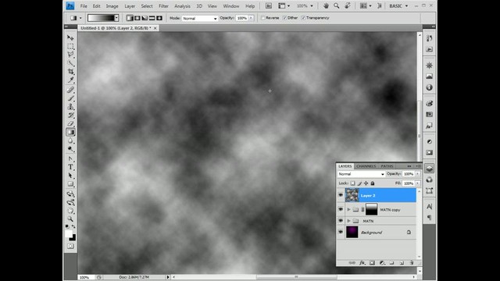Select the Eraser tool

(70, 123)
